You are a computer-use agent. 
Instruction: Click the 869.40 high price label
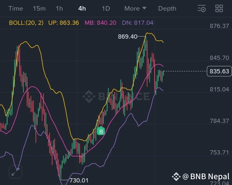(x=128, y=36)
